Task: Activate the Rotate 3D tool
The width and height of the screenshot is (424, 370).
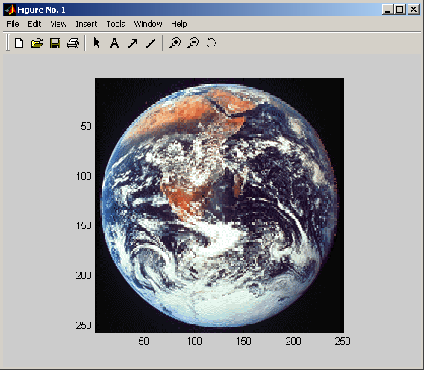Action: click(x=211, y=43)
